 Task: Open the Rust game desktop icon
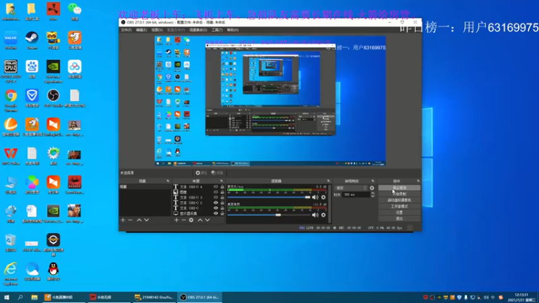53,11
